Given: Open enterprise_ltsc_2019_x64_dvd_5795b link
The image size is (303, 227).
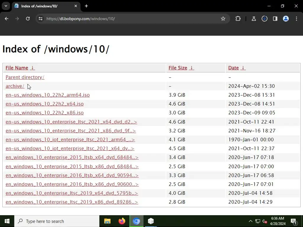Looking at the screenshot, I should (72, 193).
